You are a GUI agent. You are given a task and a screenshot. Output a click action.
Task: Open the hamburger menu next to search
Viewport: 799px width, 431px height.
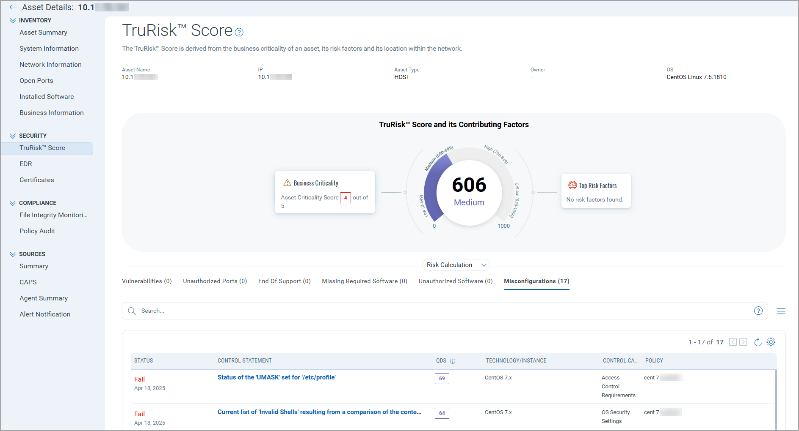point(781,311)
